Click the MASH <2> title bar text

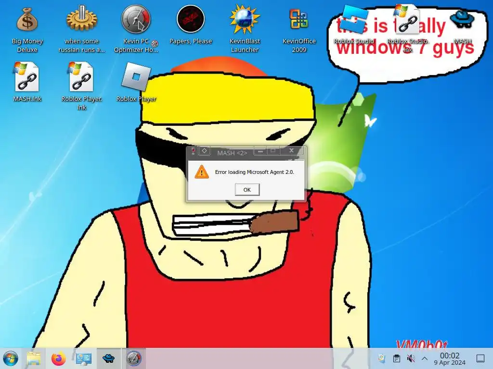pyautogui.click(x=232, y=153)
